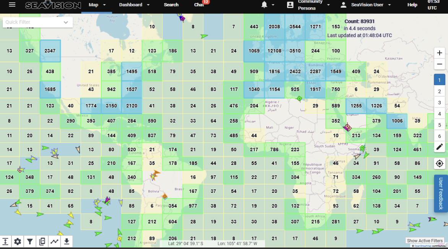The image size is (448, 249).
Task: Select the magenta vessel in South Pacific
Action: (x=107, y=200)
